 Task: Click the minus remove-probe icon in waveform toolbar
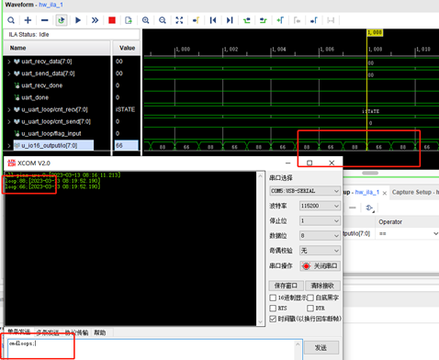[x=45, y=20]
